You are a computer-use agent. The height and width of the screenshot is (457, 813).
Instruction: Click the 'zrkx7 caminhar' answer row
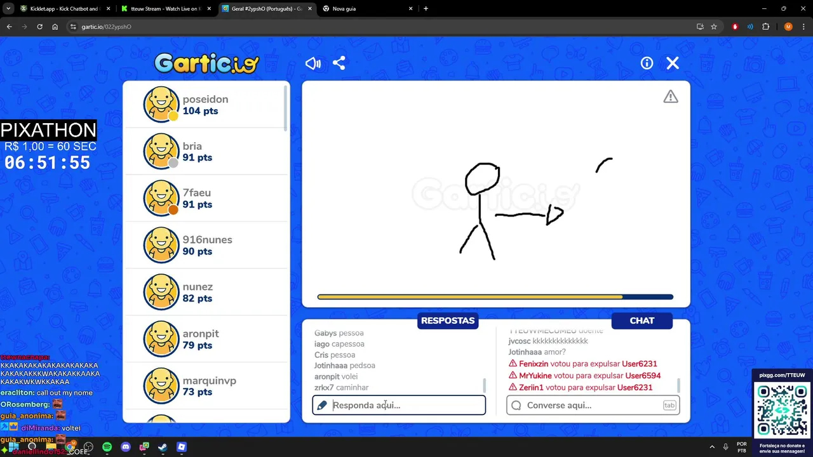coord(342,387)
